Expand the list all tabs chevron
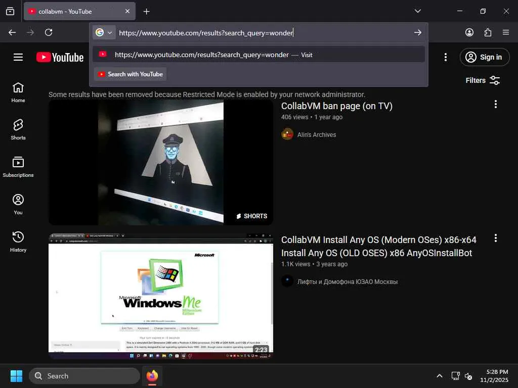Screen dimensions: 518x388 (417, 11)
